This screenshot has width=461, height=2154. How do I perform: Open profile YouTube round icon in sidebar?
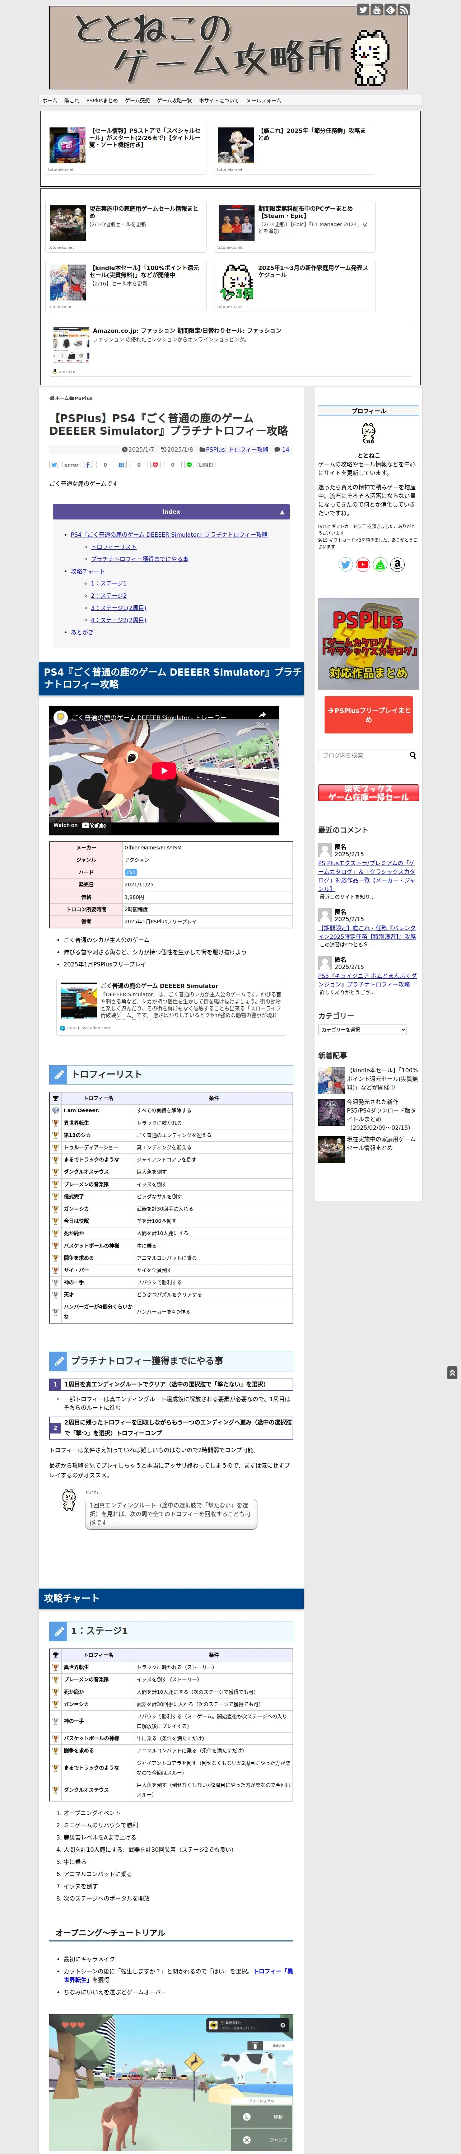tap(362, 564)
